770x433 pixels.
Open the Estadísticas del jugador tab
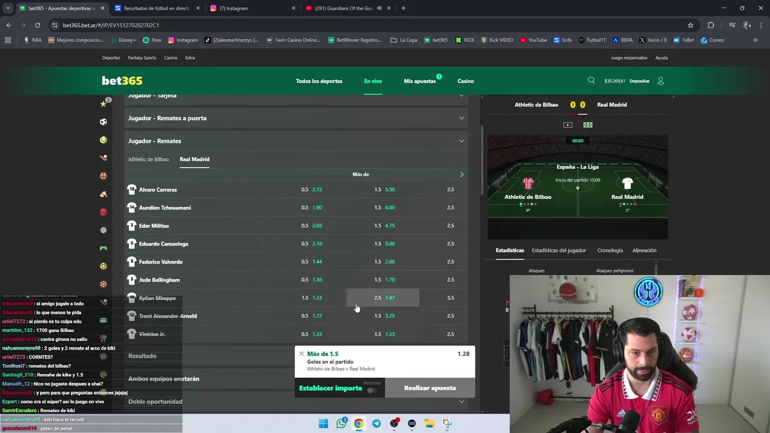(559, 250)
